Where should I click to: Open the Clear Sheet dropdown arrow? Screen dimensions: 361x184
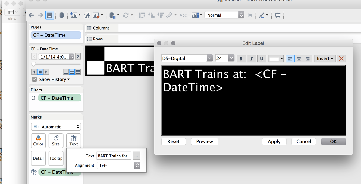point(102,15)
